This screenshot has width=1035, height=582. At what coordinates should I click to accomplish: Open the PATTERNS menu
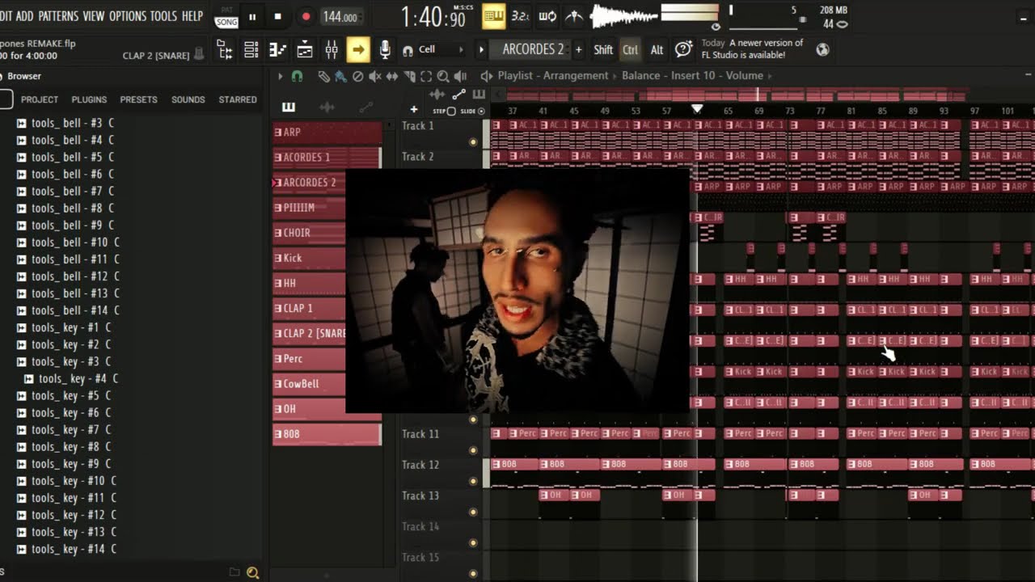pyautogui.click(x=58, y=16)
